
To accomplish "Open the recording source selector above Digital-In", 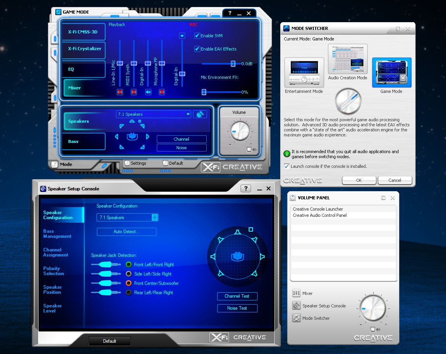I will pos(182,35).
